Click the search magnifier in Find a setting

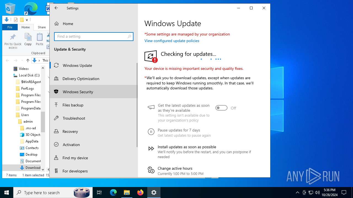(x=129, y=36)
